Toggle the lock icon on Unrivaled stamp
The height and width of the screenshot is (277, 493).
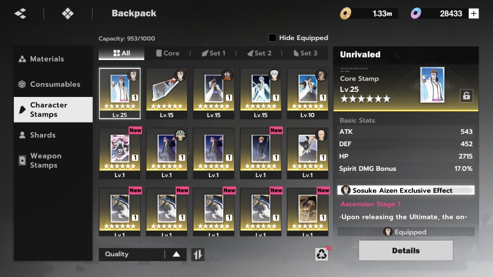466,96
